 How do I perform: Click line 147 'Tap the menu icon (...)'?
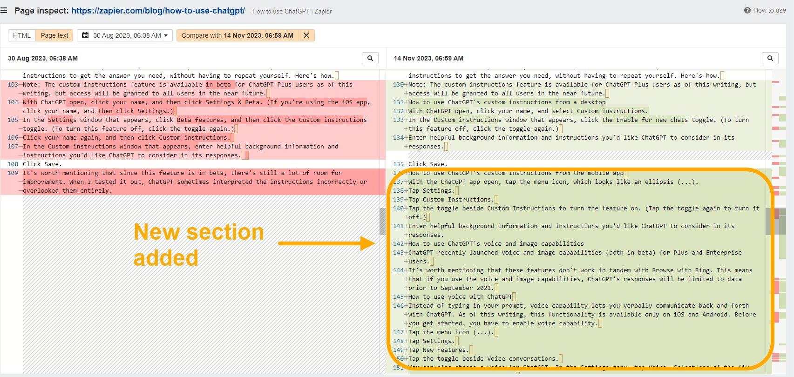(x=451, y=332)
